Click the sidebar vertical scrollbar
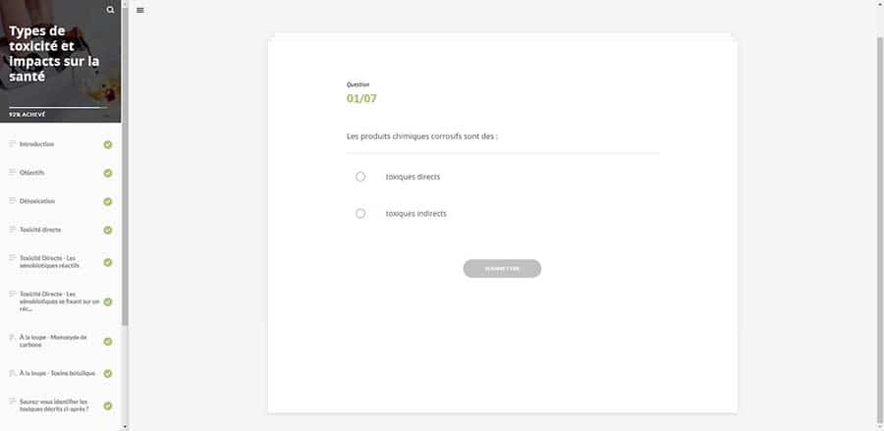Viewport: 884px width, 431px height. 125,196
